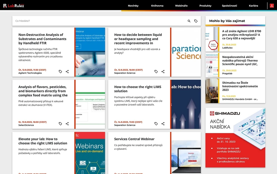This screenshot has width=277, height=174.
Task: Open user account icon in header
Action: pyautogui.click(x=272, y=6)
